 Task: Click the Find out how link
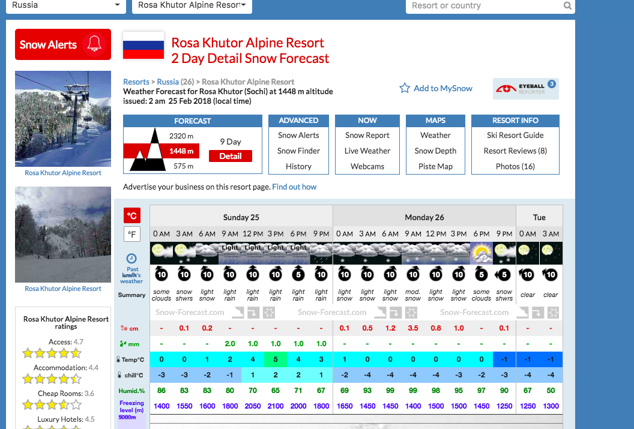click(294, 187)
